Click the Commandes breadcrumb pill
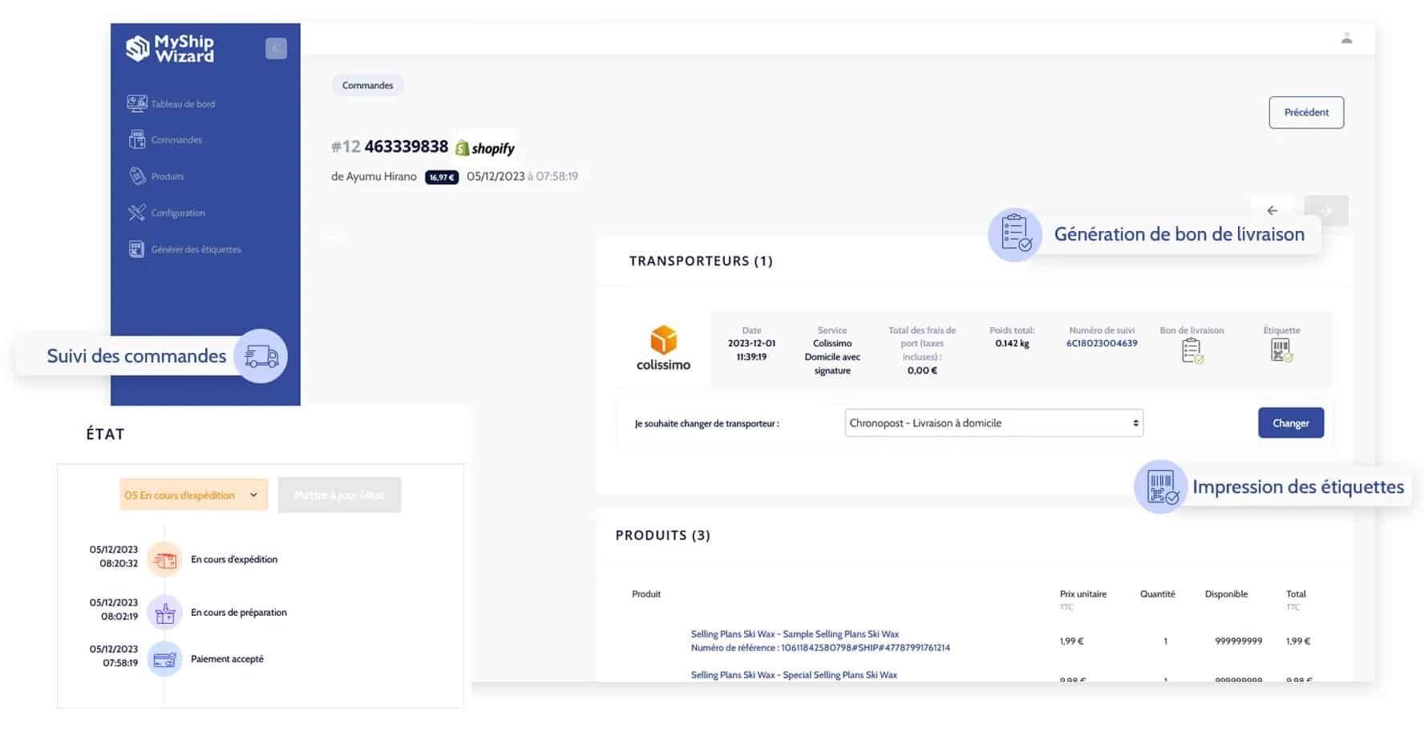 point(367,86)
